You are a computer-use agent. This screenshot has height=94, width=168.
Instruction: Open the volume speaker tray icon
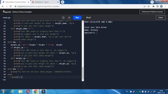coord(148,92)
